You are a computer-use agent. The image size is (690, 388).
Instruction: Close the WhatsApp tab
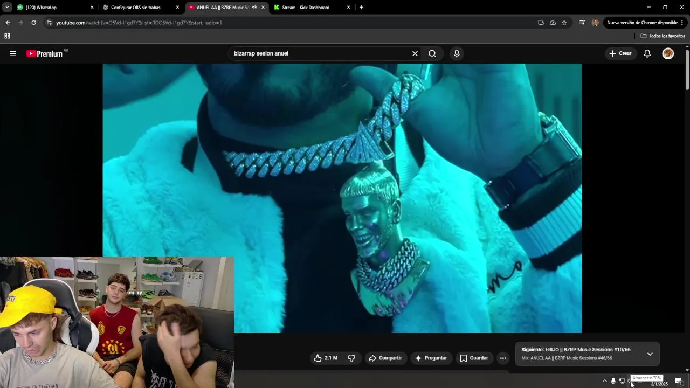pos(92,8)
